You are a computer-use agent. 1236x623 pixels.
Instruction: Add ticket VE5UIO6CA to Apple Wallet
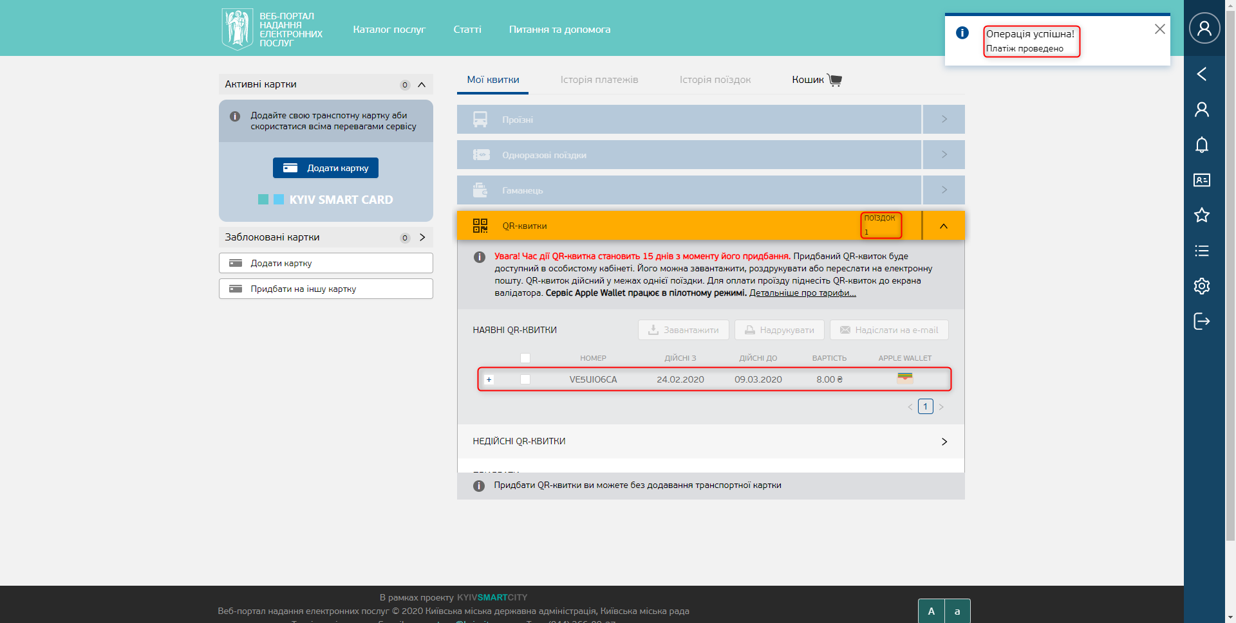904,378
